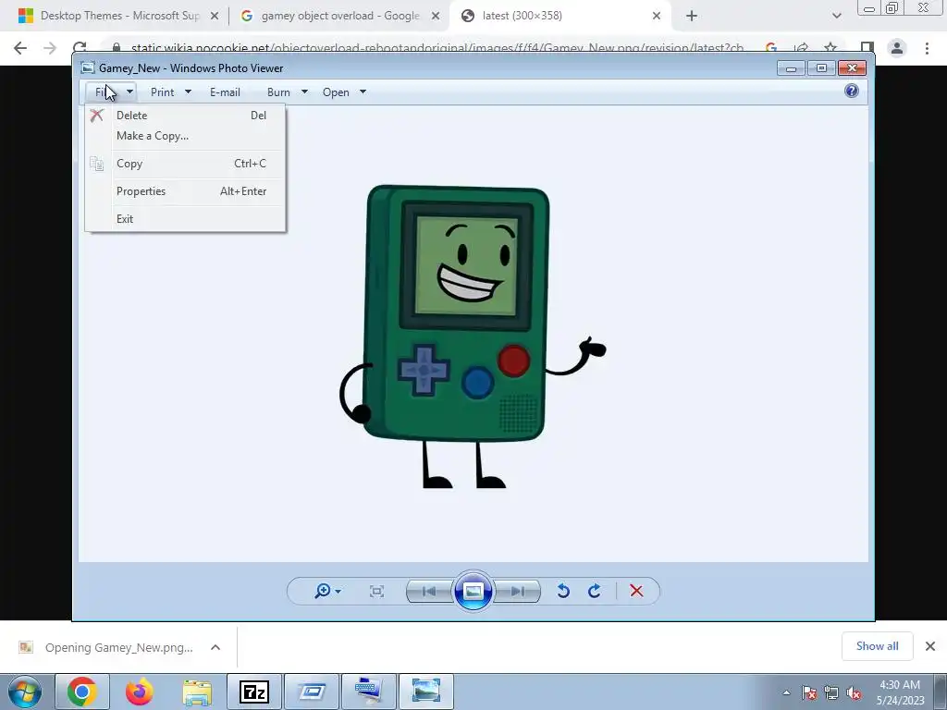The width and height of the screenshot is (947, 710).
Task: Share this page icon in Chrome
Action: tap(802, 48)
